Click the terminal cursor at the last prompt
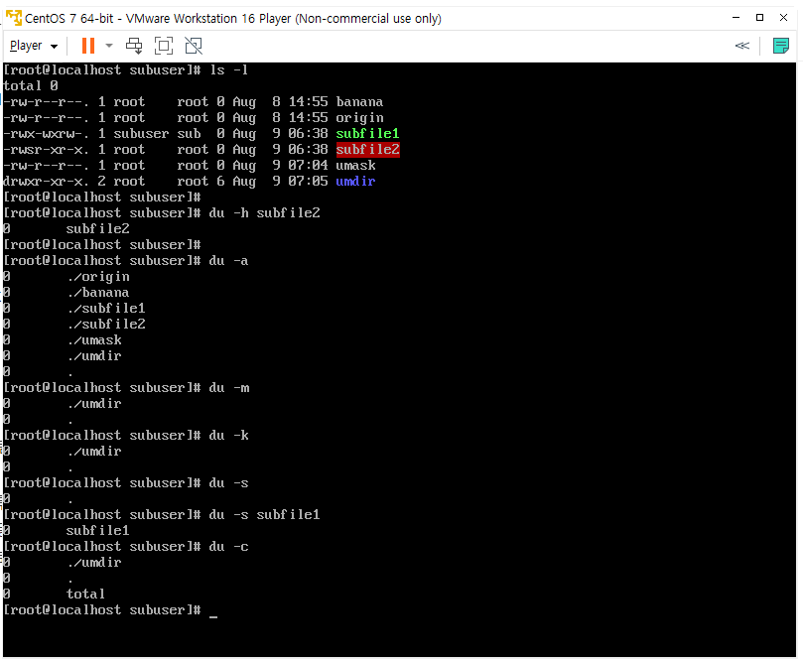Viewport: 803px width, 663px height. (x=213, y=616)
